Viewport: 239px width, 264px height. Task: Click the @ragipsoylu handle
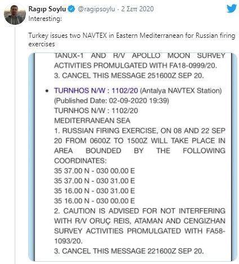coord(96,9)
